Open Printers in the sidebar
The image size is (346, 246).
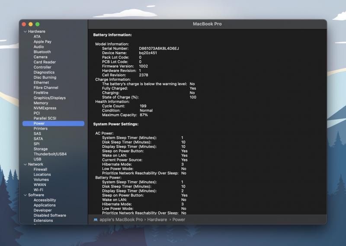click(x=41, y=129)
